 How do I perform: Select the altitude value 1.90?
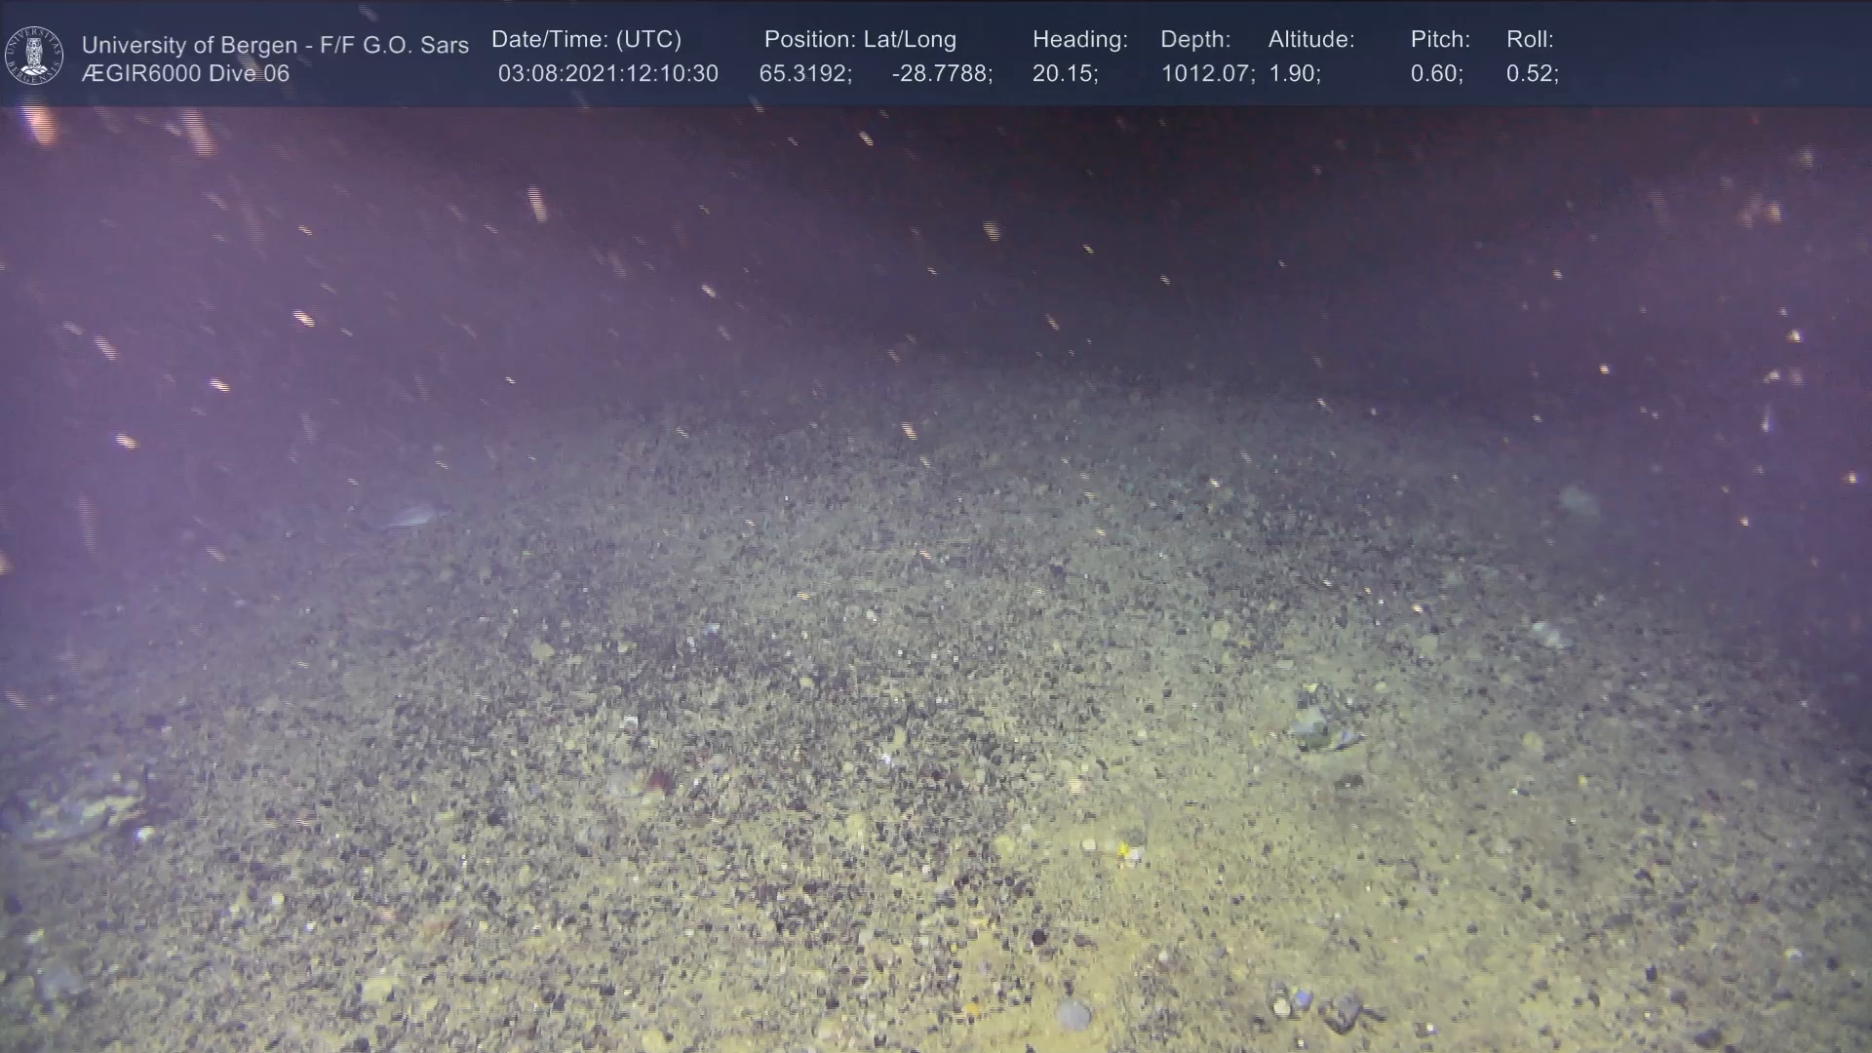(1293, 74)
